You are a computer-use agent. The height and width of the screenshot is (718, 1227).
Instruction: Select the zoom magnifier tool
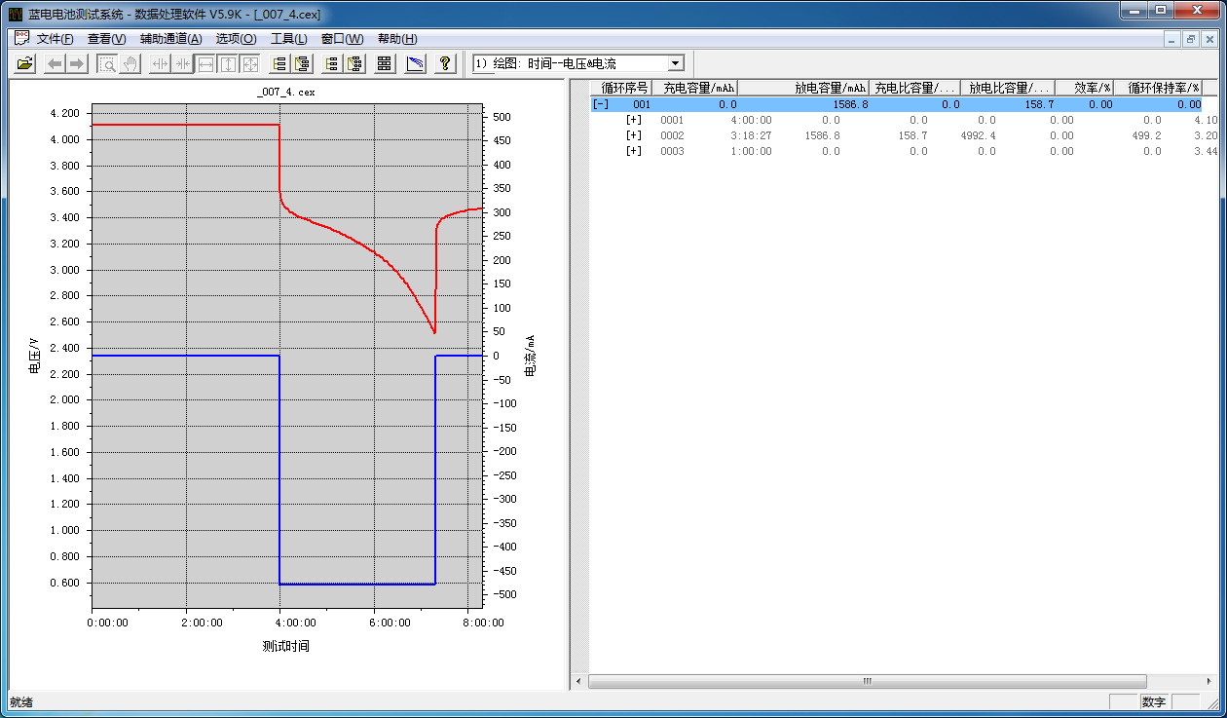[x=107, y=63]
